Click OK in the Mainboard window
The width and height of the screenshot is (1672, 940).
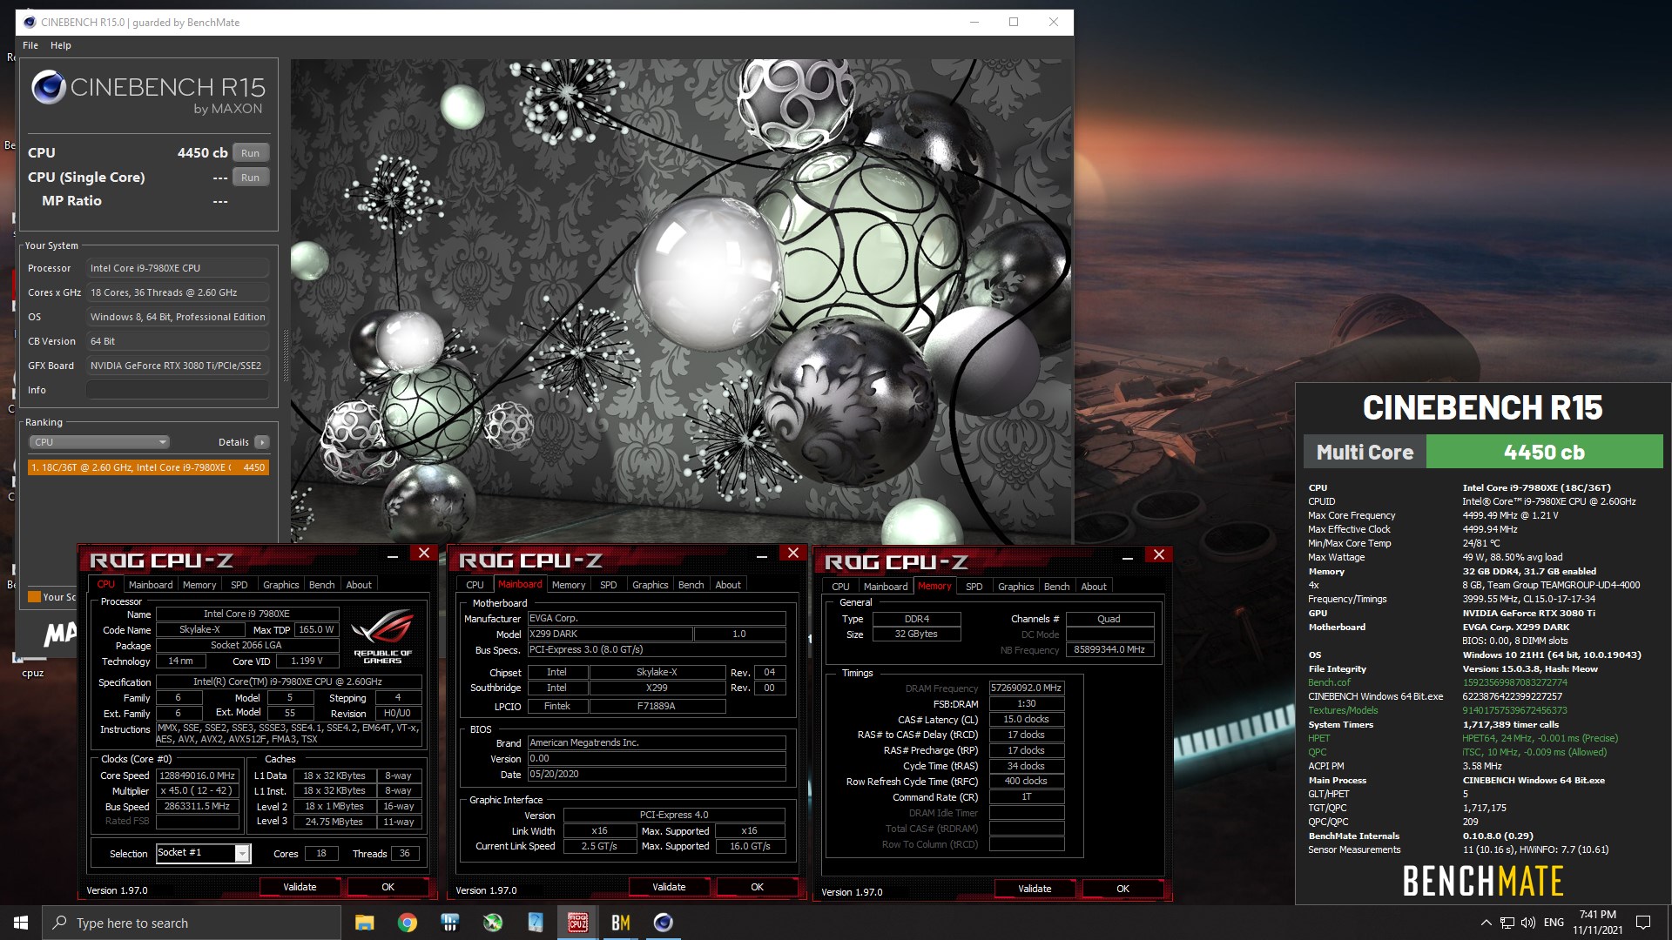tap(758, 887)
